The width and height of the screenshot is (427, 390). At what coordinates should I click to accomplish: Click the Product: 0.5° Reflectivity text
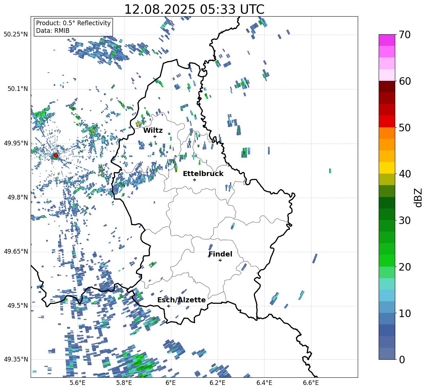click(73, 23)
